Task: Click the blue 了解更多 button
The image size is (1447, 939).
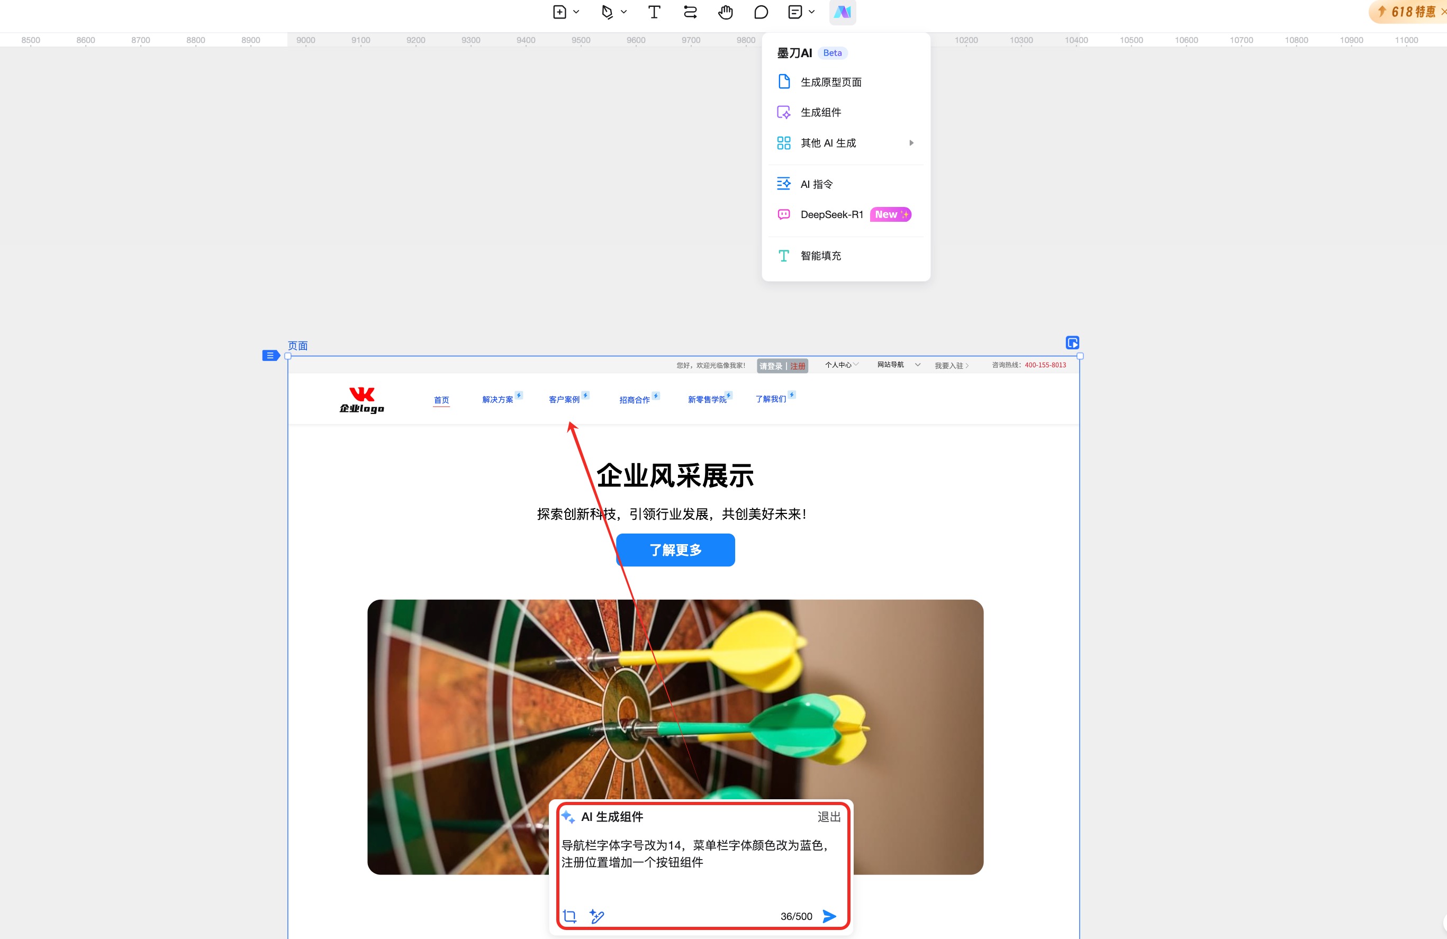Action: (675, 550)
